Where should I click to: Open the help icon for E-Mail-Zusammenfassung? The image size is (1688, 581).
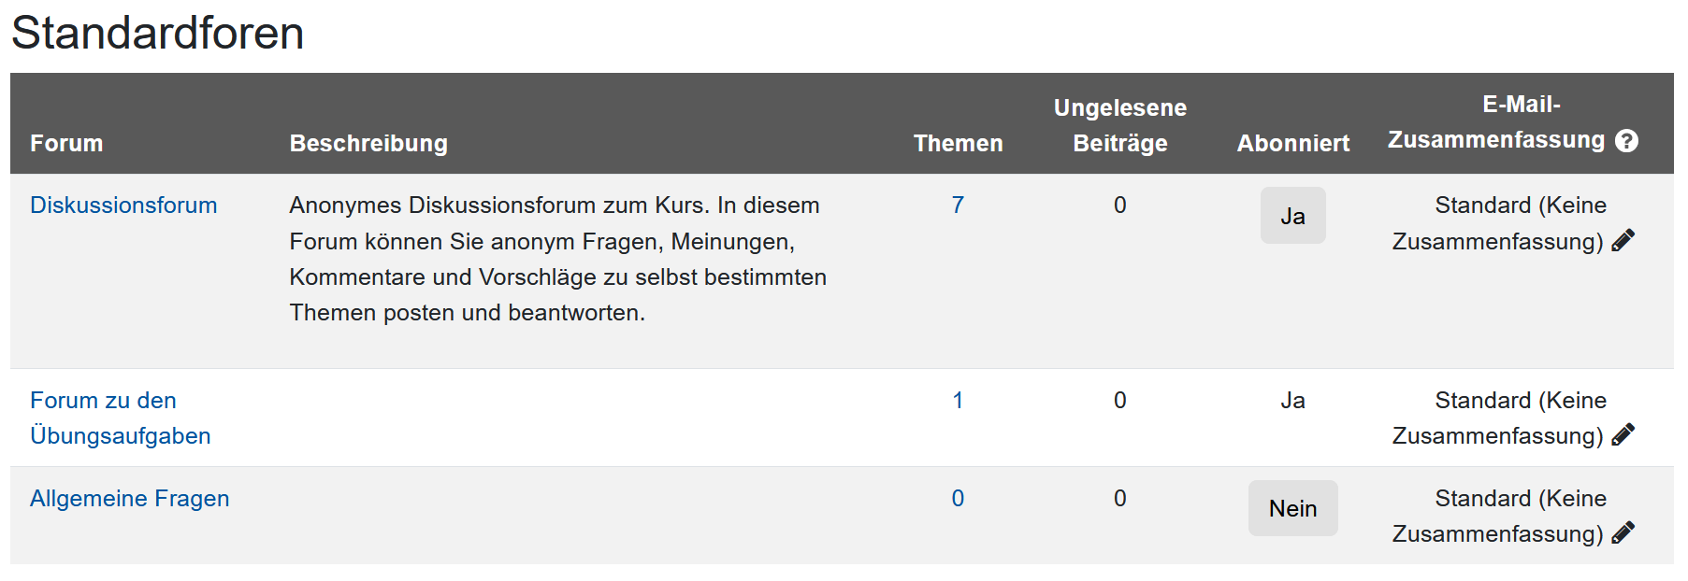1627,141
